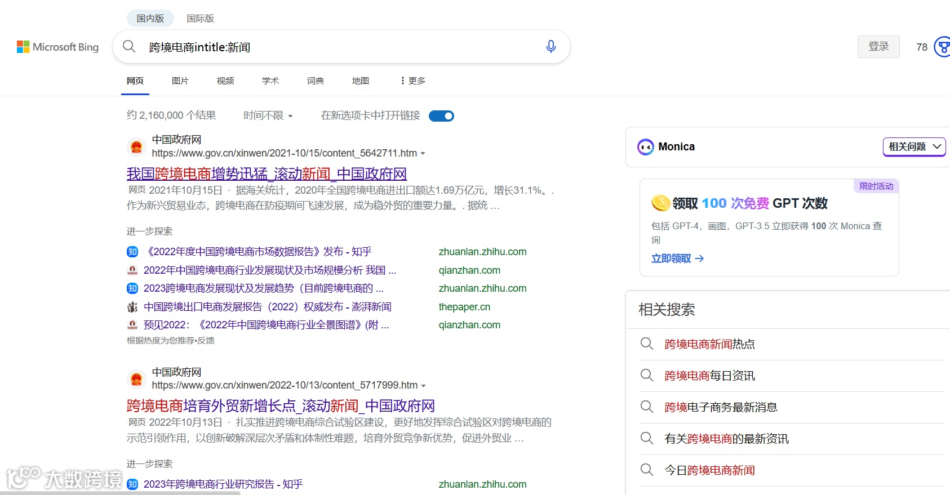Click Zhihu icon beside 2023跨境电商发展现状
This screenshot has width=950, height=495.
[132, 288]
